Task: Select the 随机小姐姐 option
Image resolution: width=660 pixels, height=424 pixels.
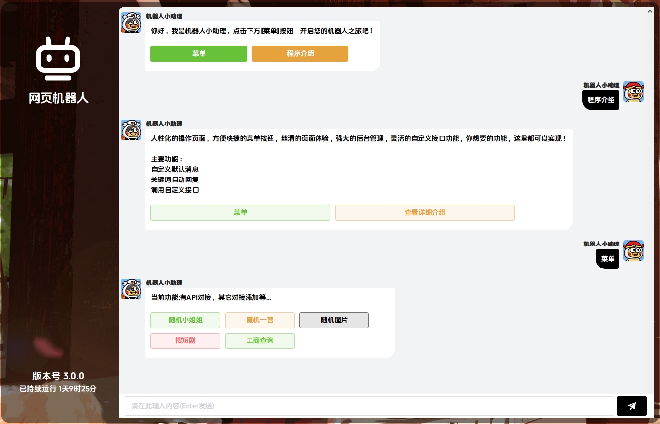Action: pyautogui.click(x=185, y=320)
